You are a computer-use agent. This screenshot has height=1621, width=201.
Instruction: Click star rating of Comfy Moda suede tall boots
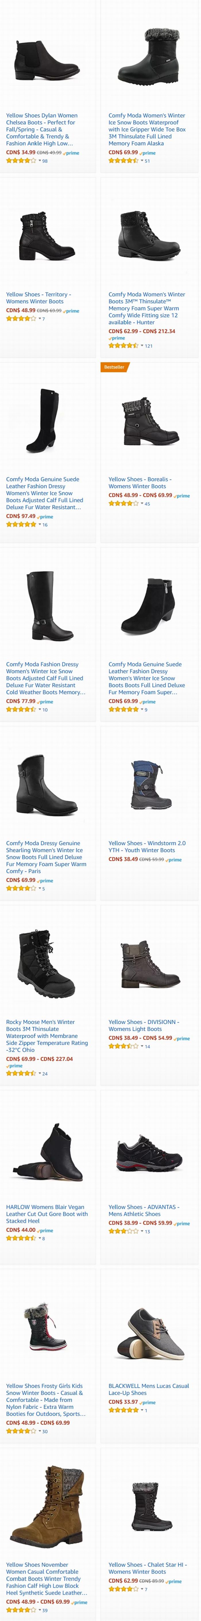(21, 524)
